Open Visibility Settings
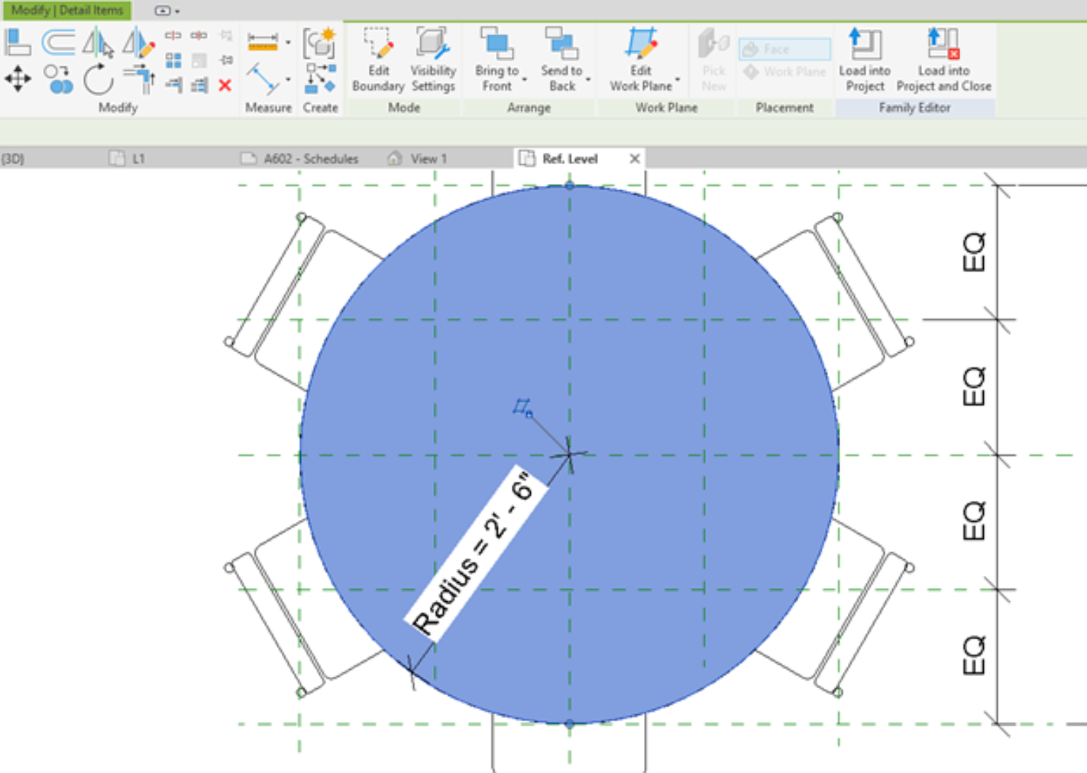Screen dimensions: 1087x773 433,60
